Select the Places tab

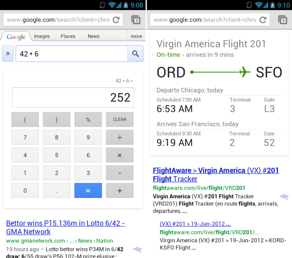(68, 36)
